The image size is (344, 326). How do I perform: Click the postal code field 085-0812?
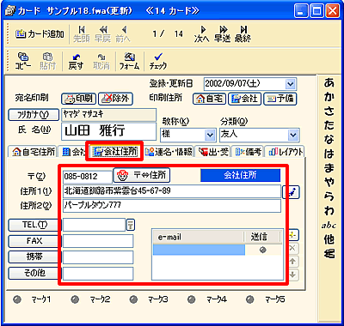point(88,177)
